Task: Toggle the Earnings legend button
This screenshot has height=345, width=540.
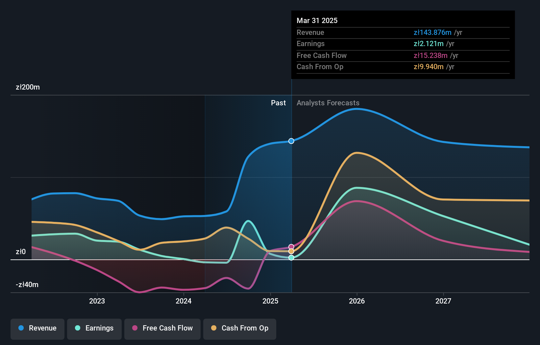Action: point(94,329)
